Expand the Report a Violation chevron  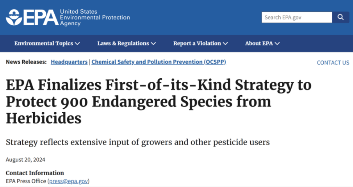tap(225, 44)
